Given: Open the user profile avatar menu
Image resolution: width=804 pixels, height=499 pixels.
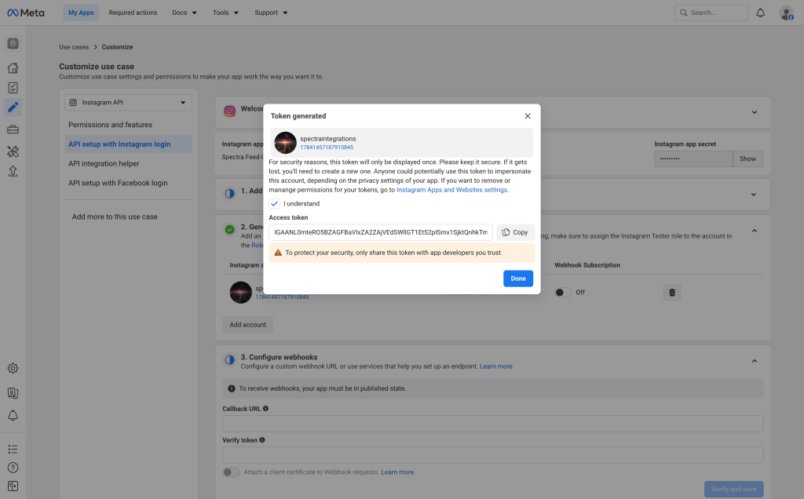Looking at the screenshot, I should [786, 13].
